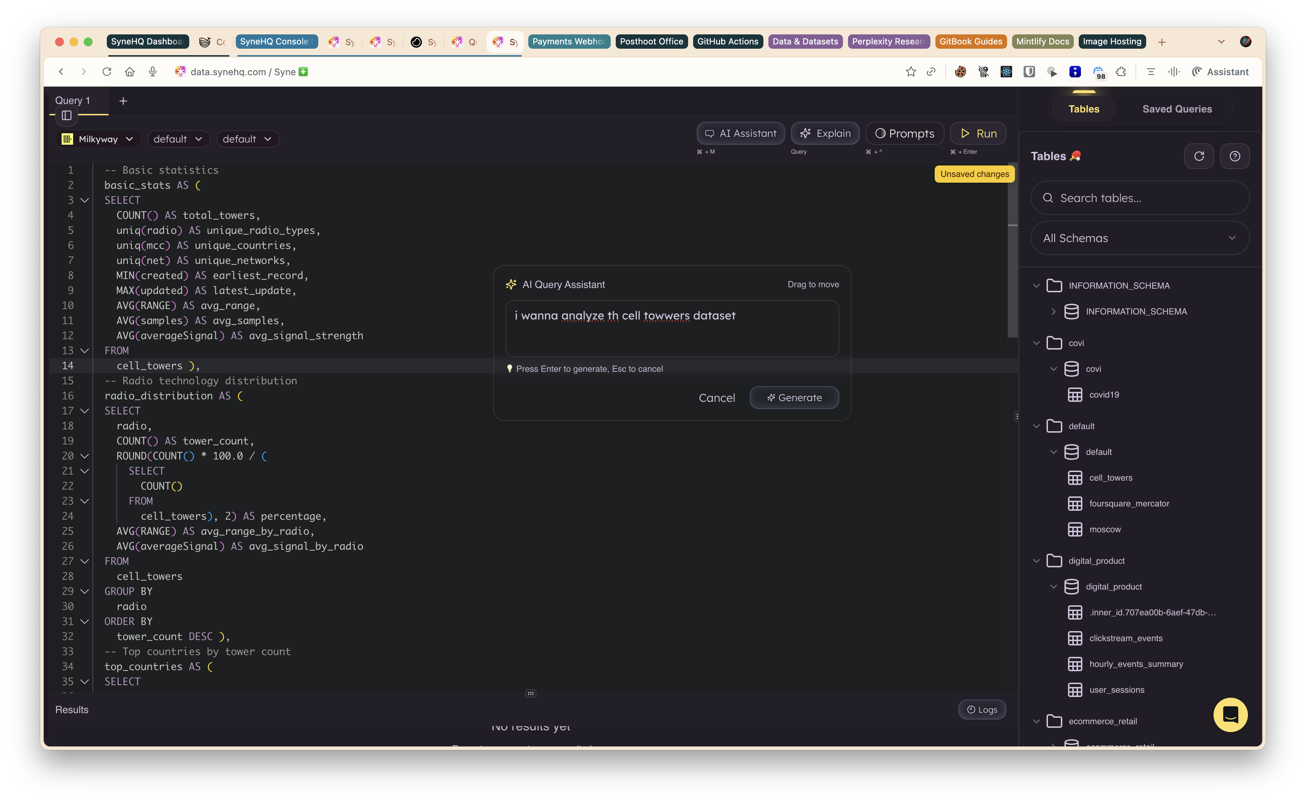Image resolution: width=1306 pixels, height=803 pixels.
Task: Open Logs panel in results
Action: click(982, 710)
